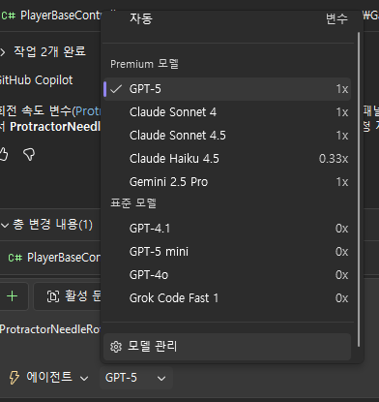Select the 자동 (auto) model option
379x402 pixels.
click(x=227, y=18)
